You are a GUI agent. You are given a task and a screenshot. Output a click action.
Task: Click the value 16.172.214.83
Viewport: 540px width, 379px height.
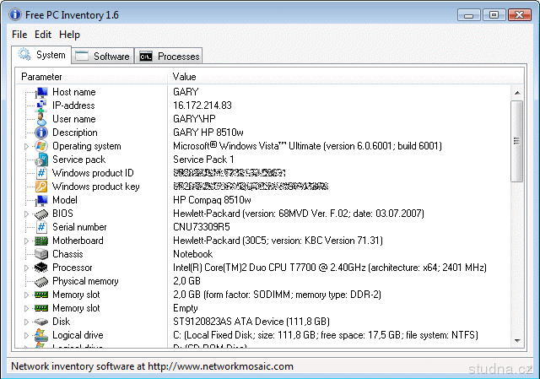point(202,106)
